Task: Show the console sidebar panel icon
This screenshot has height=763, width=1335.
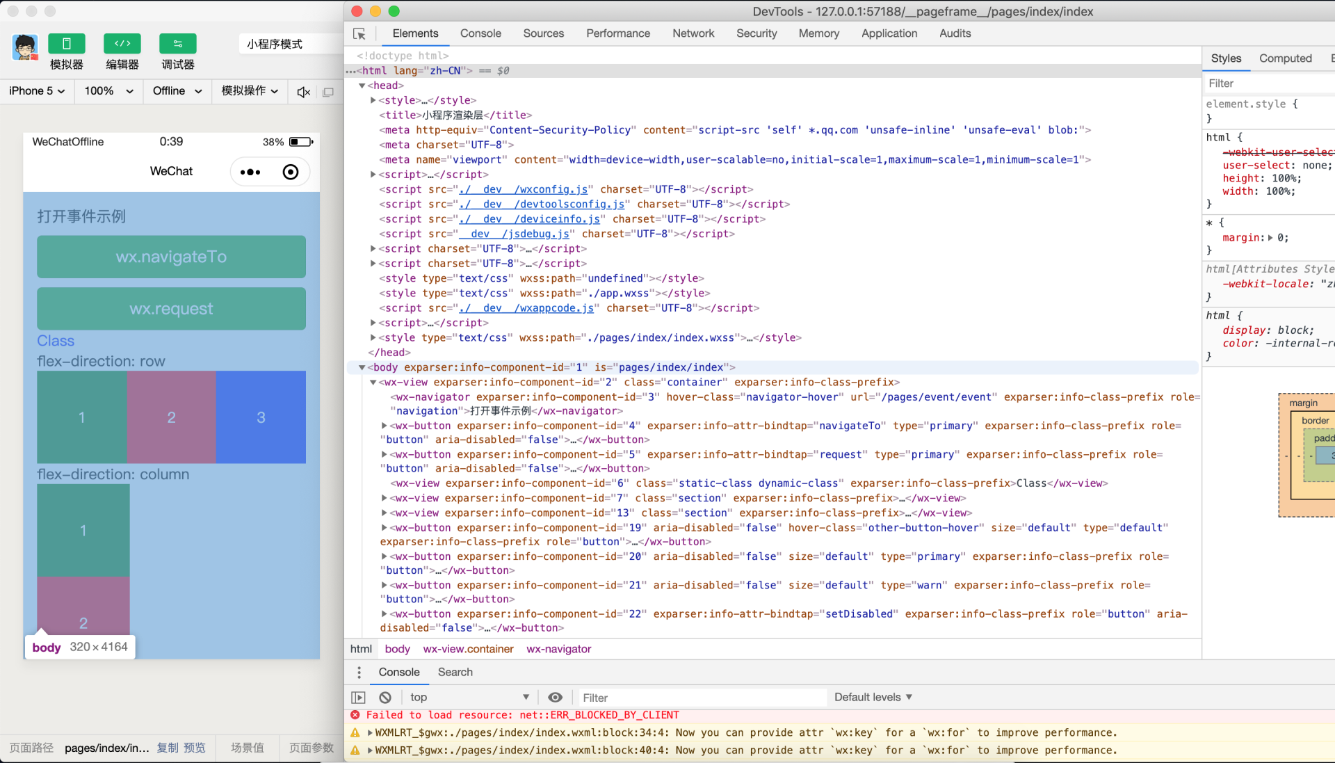Action: coord(358,698)
